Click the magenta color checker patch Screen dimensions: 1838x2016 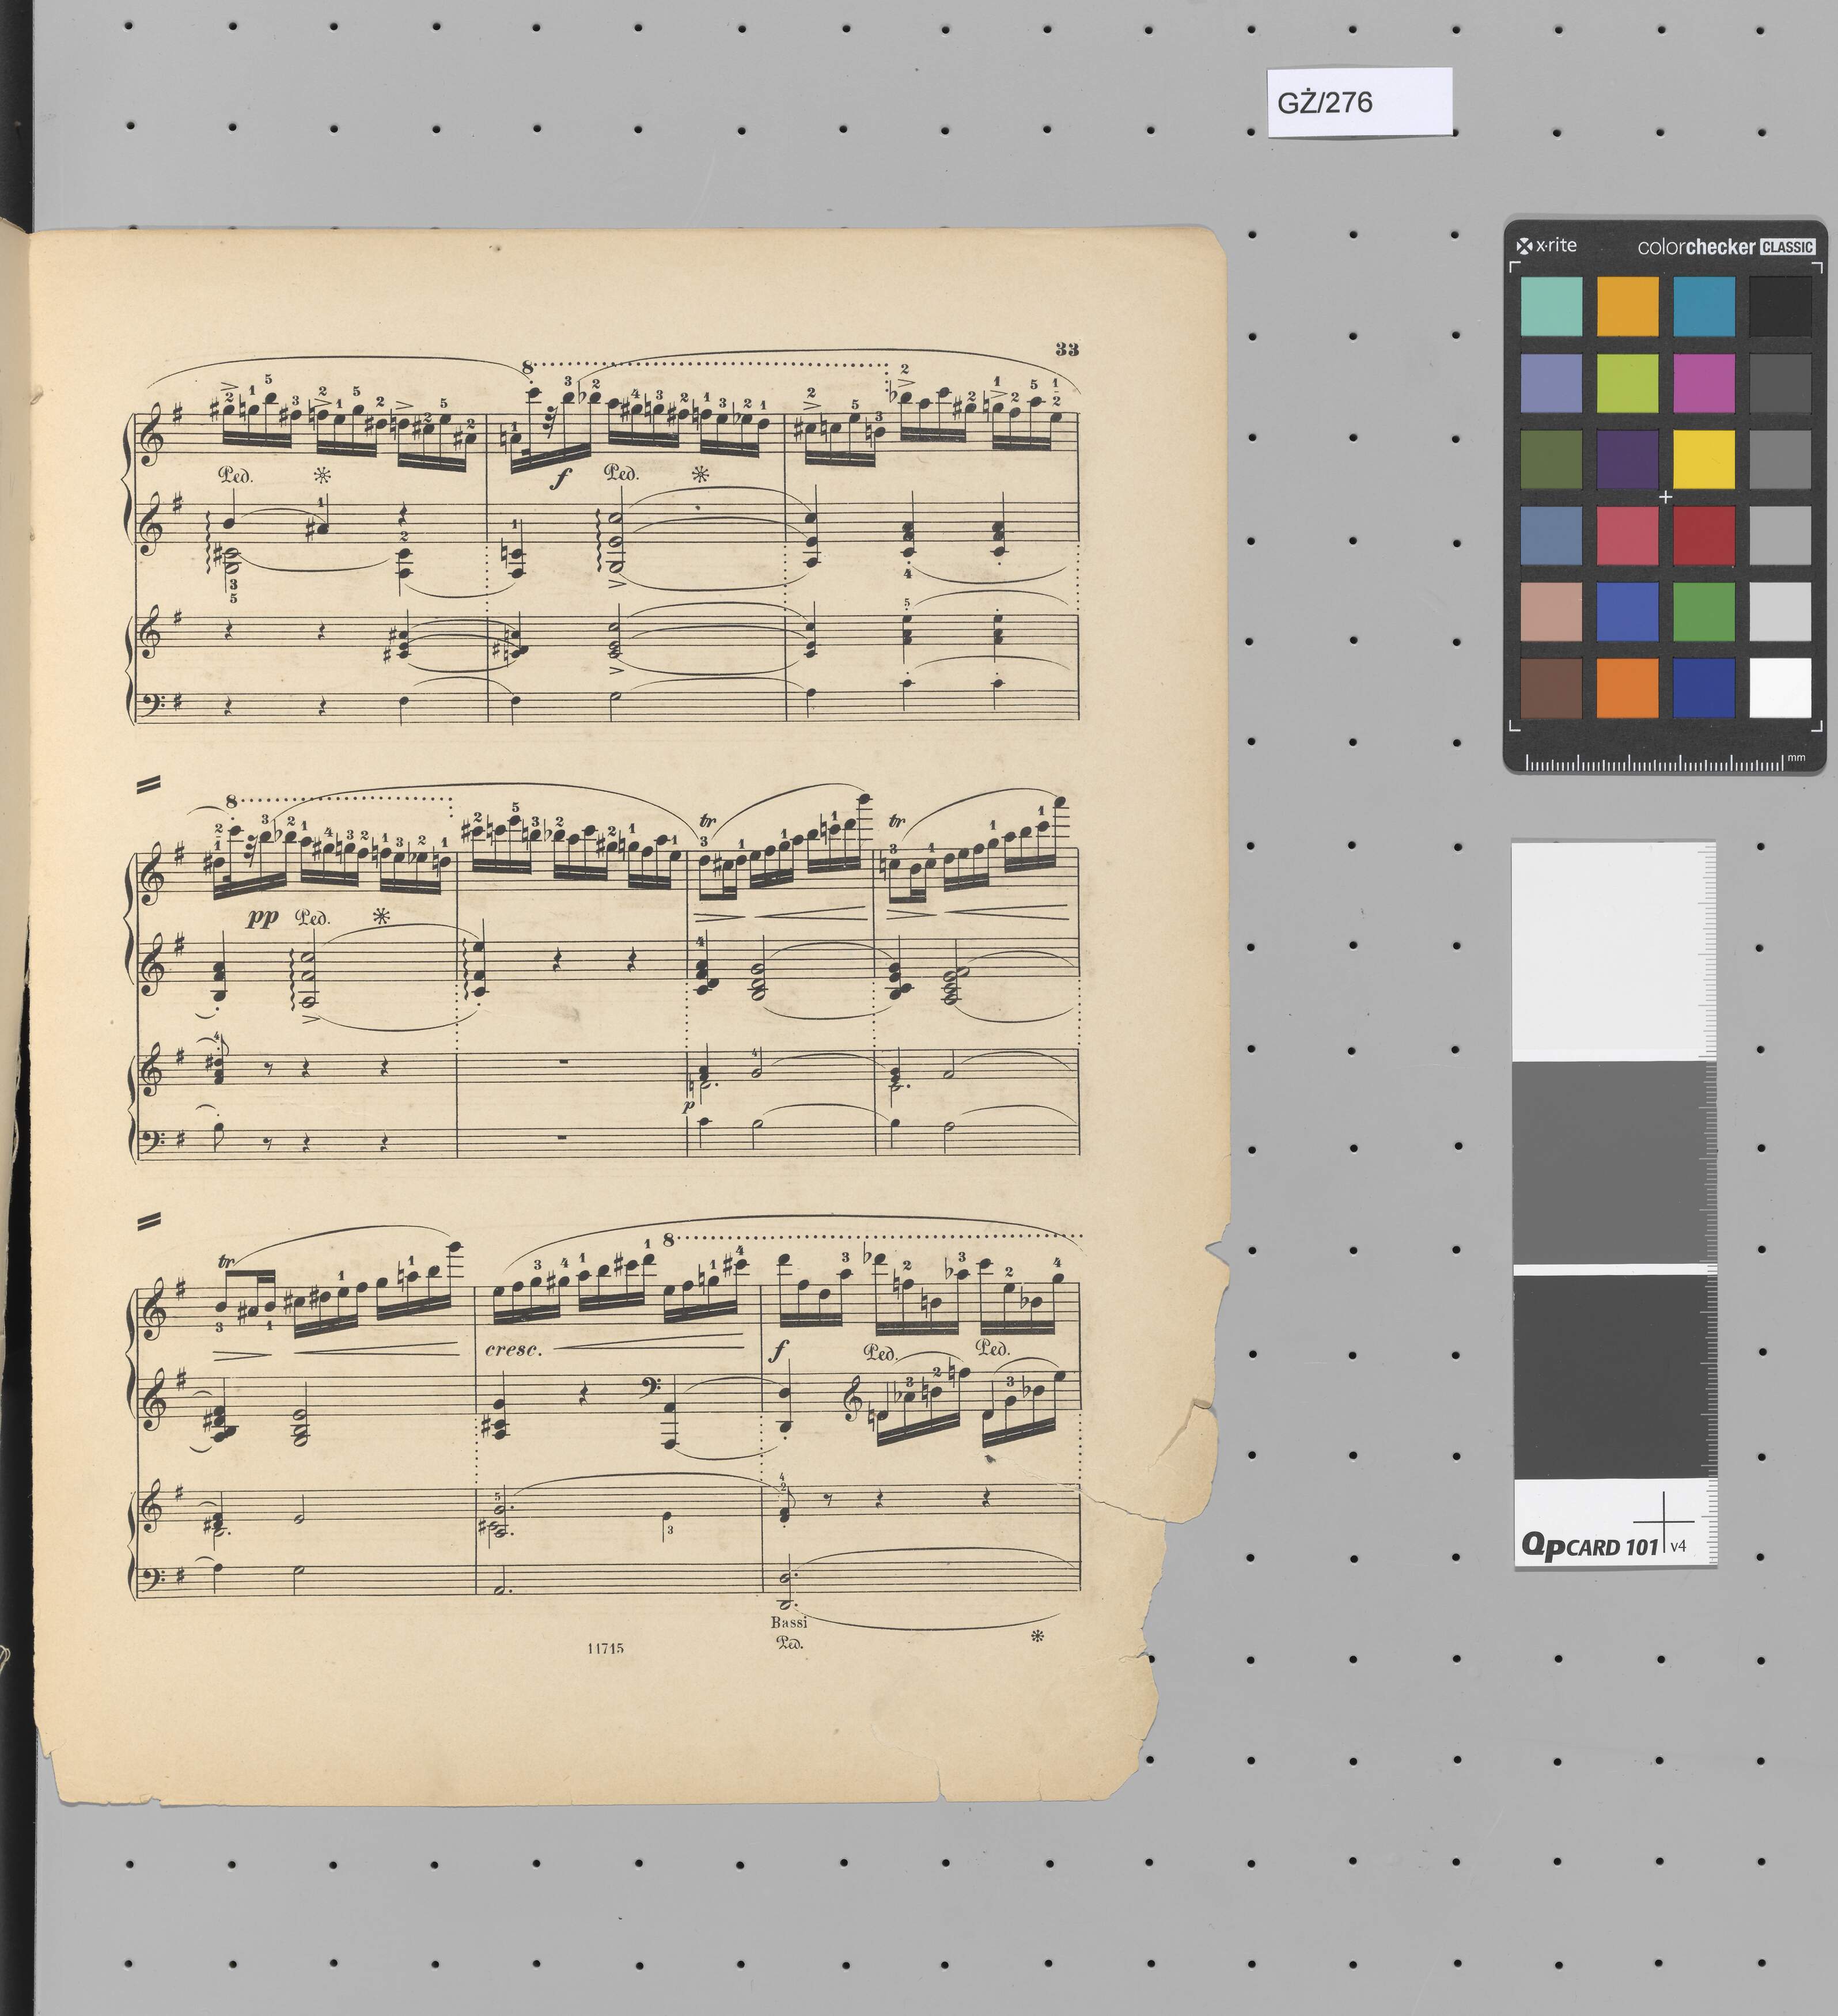tap(1703, 383)
